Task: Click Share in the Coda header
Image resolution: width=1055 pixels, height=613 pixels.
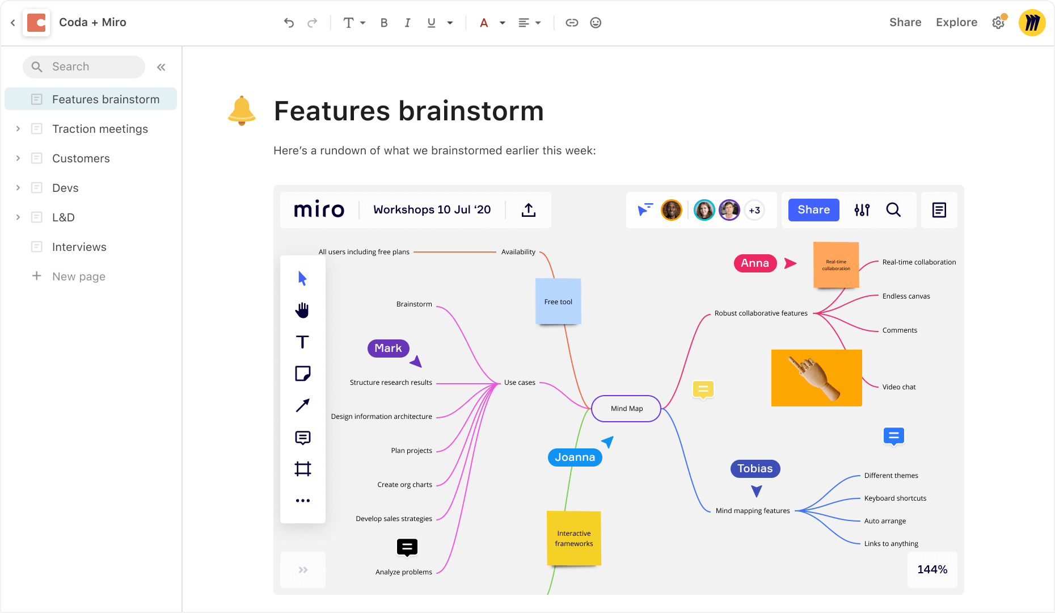Action: (x=905, y=22)
